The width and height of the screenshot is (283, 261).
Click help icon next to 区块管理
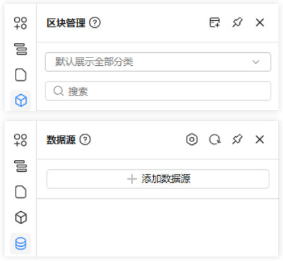[x=95, y=23]
